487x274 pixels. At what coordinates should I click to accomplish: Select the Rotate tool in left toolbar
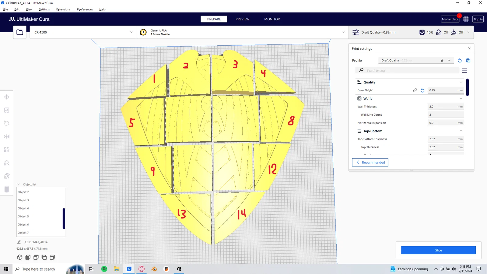coord(6,123)
